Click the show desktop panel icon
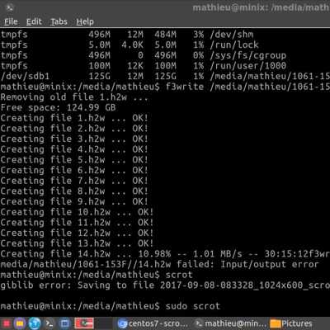Image resolution: width=330 pixels, height=330 pixels. 65,323
